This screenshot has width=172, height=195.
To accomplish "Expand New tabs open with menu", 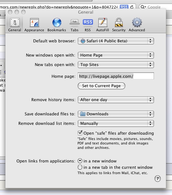I will [x=116, y=64].
